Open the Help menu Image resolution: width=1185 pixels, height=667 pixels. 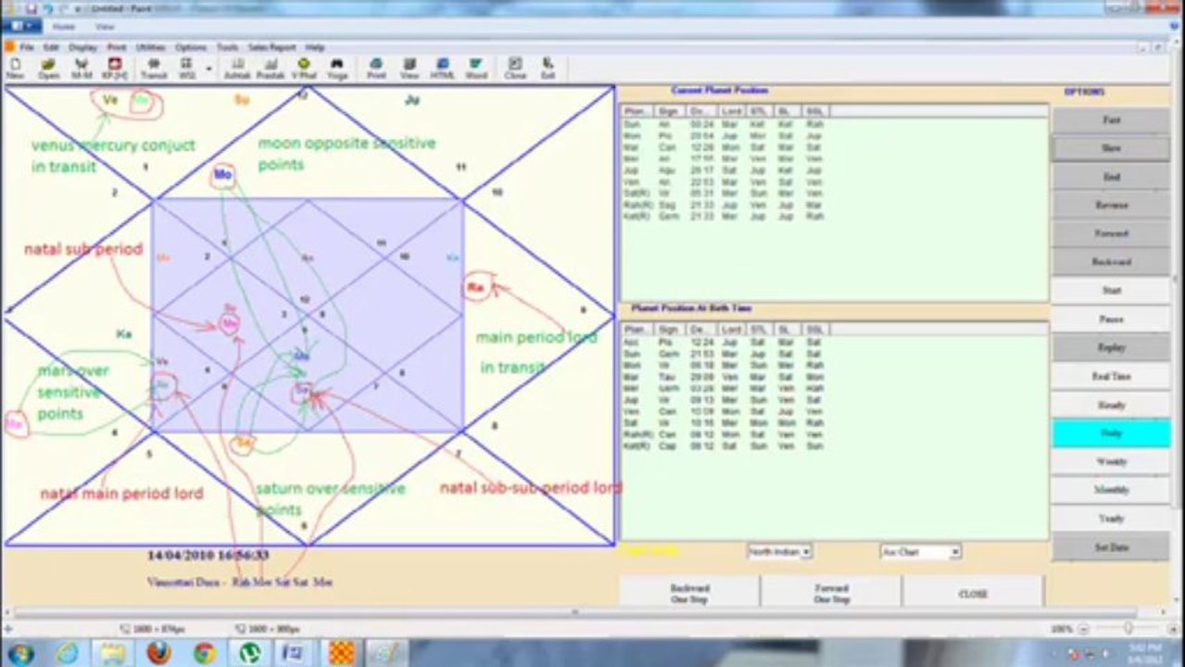click(x=315, y=46)
